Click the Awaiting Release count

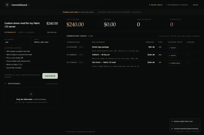point(138,24)
